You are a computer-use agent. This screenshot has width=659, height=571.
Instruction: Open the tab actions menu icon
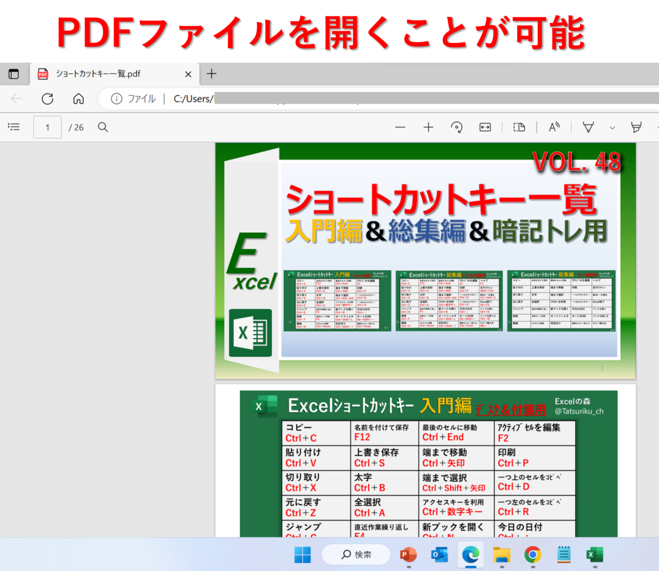point(14,74)
